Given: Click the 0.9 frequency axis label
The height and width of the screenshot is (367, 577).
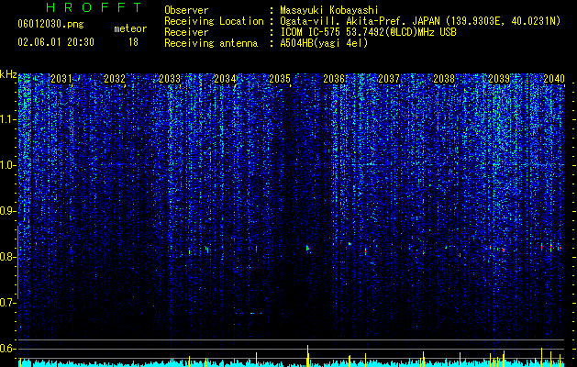Looking at the screenshot, I should click(8, 211).
